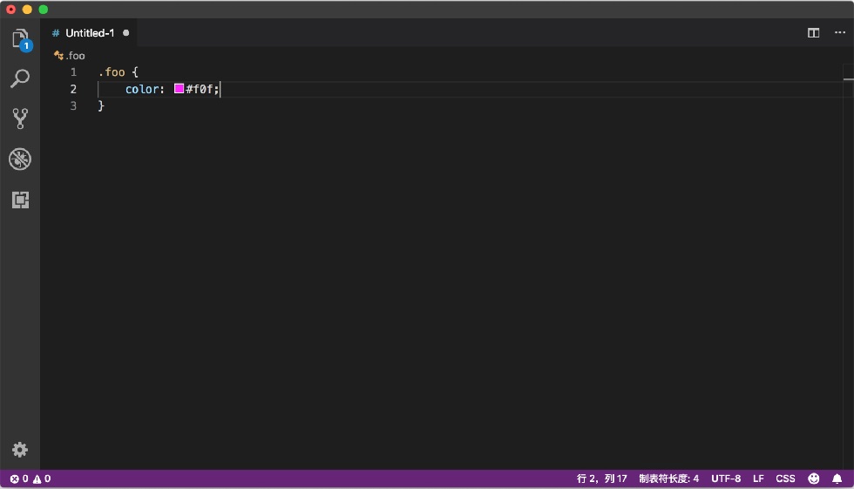The width and height of the screenshot is (854, 489).
Task: Open the Debug view icon
Action: pos(20,159)
